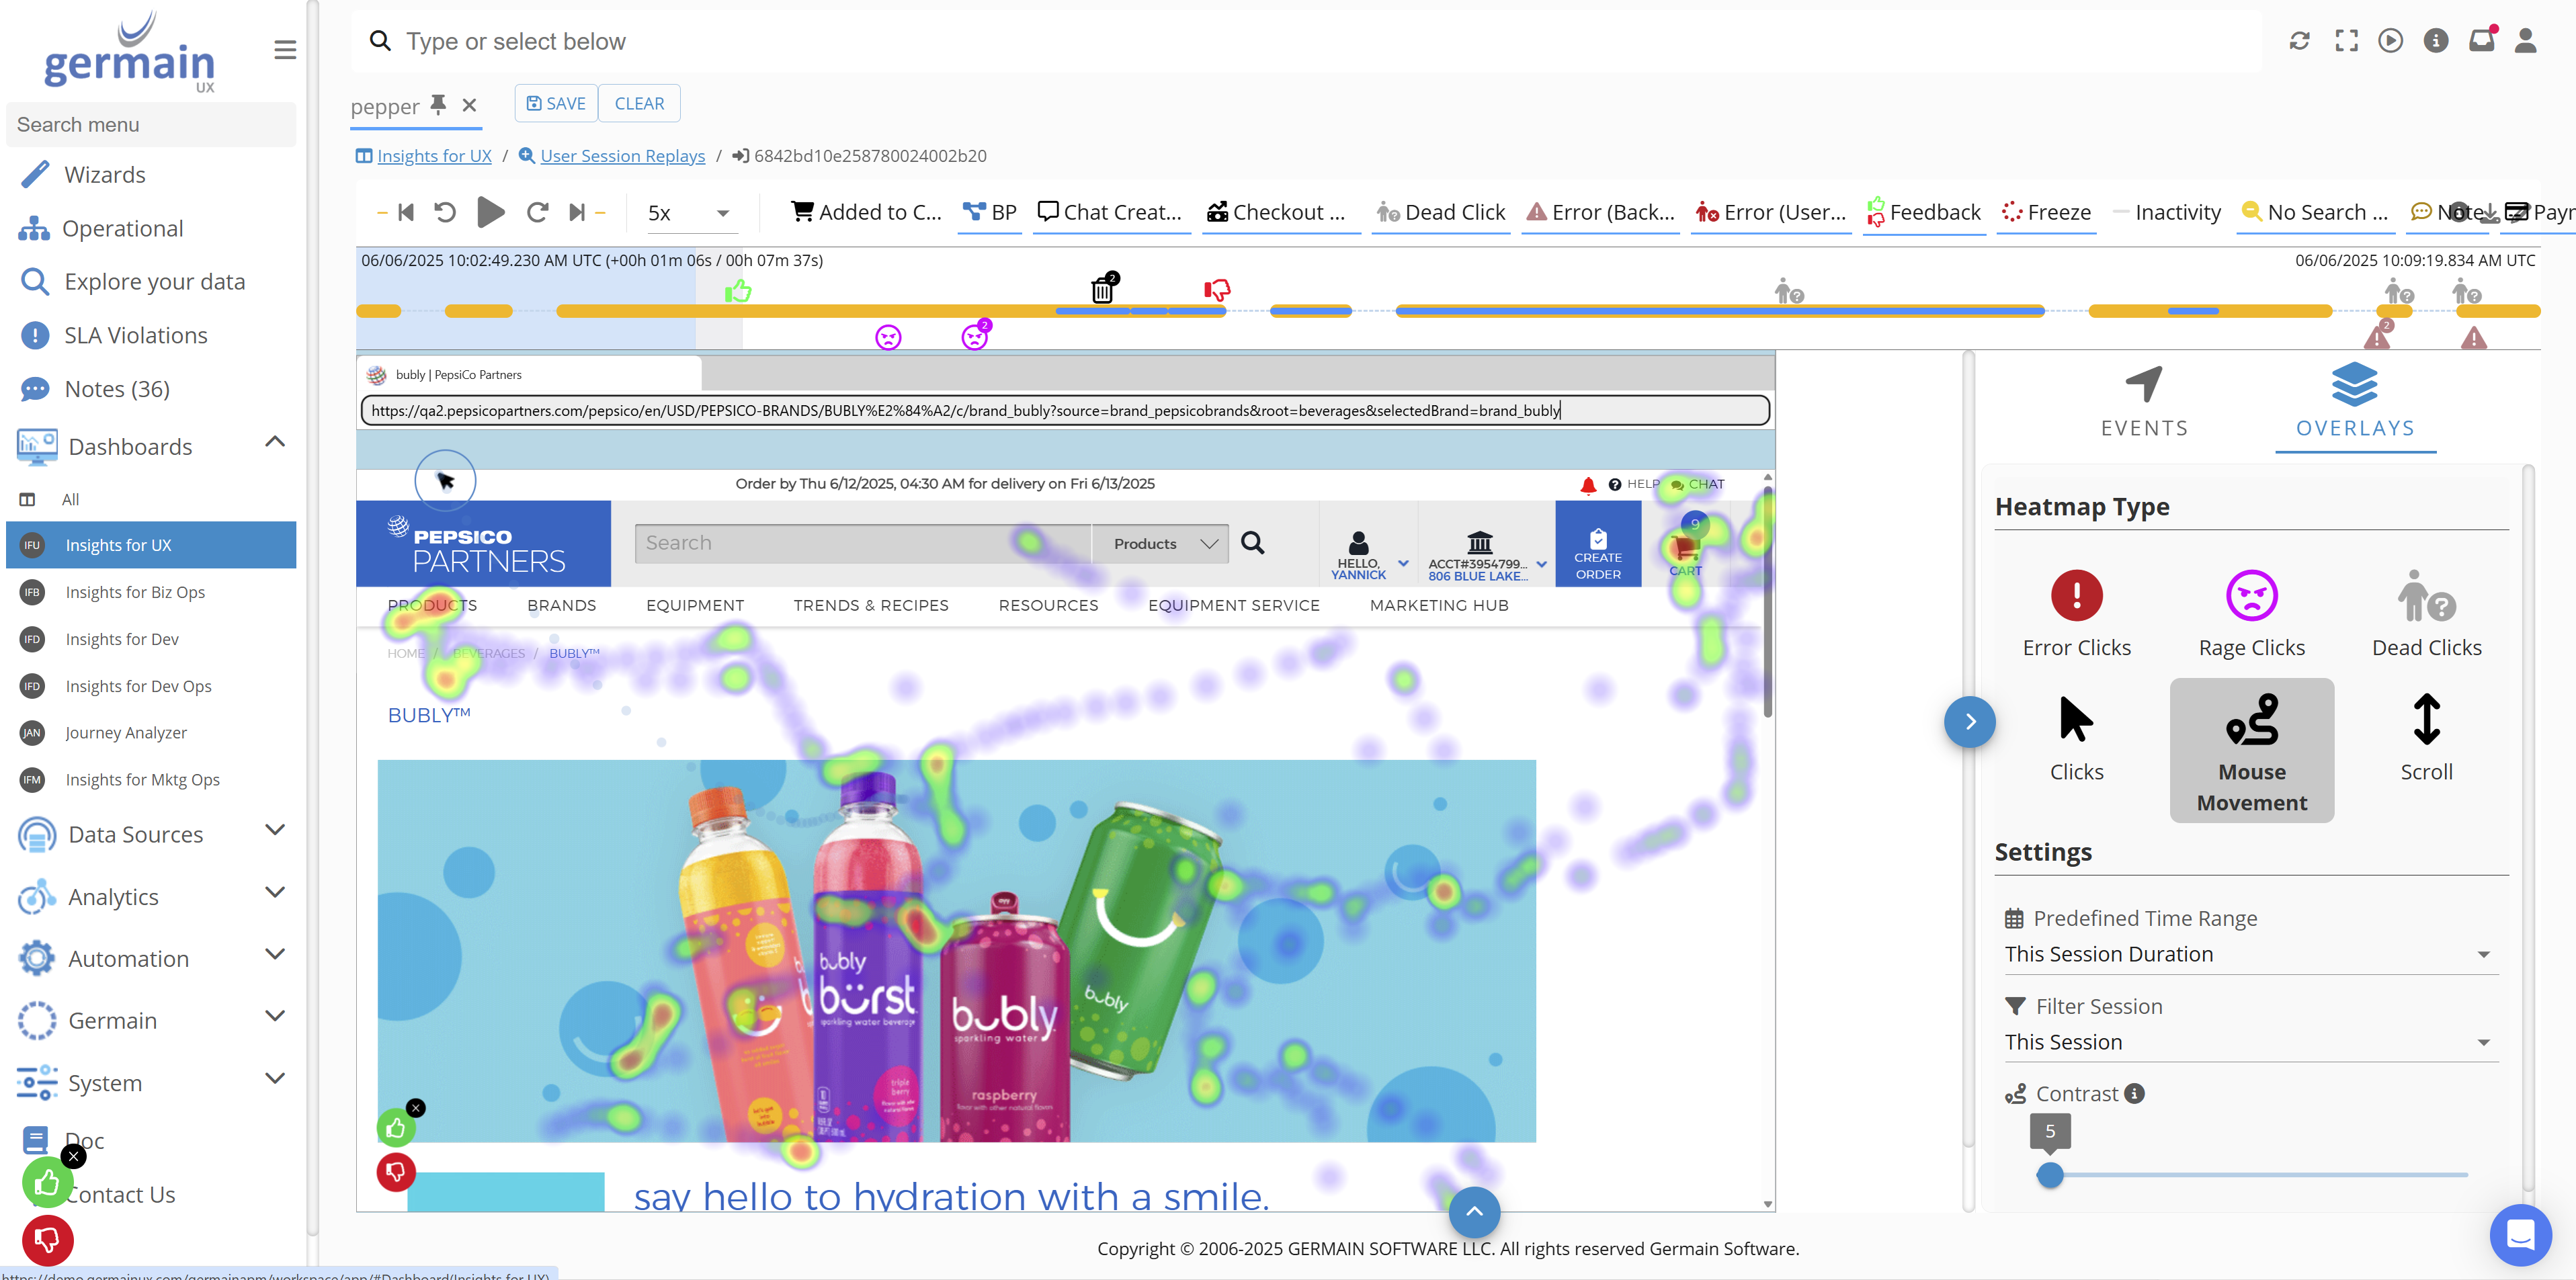Image resolution: width=2576 pixels, height=1280 pixels.
Task: Click the Contrast slider handle
Action: point(2050,1175)
